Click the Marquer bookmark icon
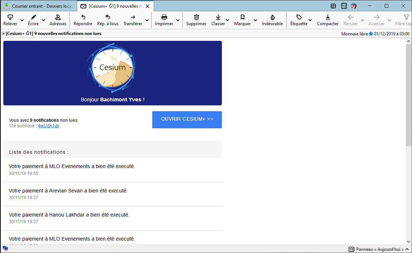 click(x=243, y=17)
